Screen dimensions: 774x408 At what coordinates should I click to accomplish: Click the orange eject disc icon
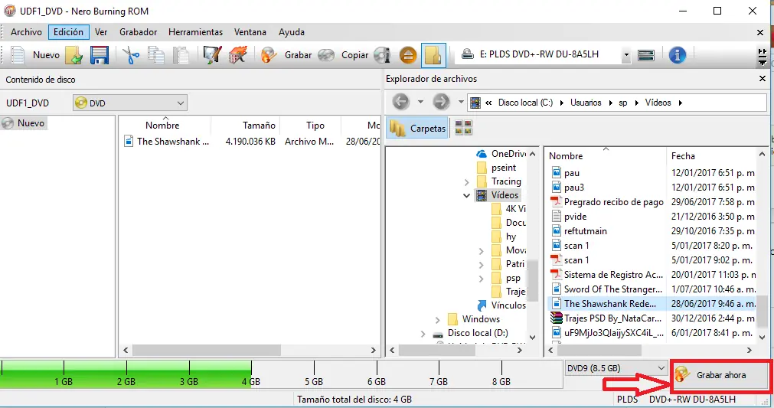tap(408, 55)
